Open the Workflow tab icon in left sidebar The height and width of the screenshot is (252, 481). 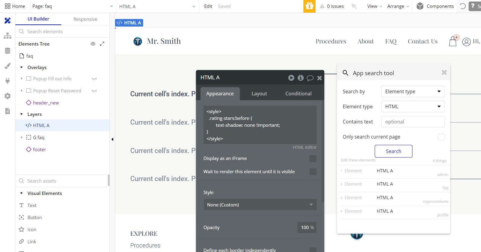8,36
